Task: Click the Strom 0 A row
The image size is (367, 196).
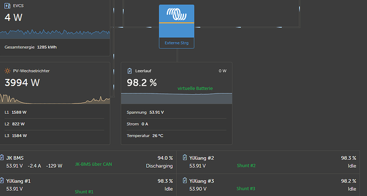Action: [x=177, y=124]
